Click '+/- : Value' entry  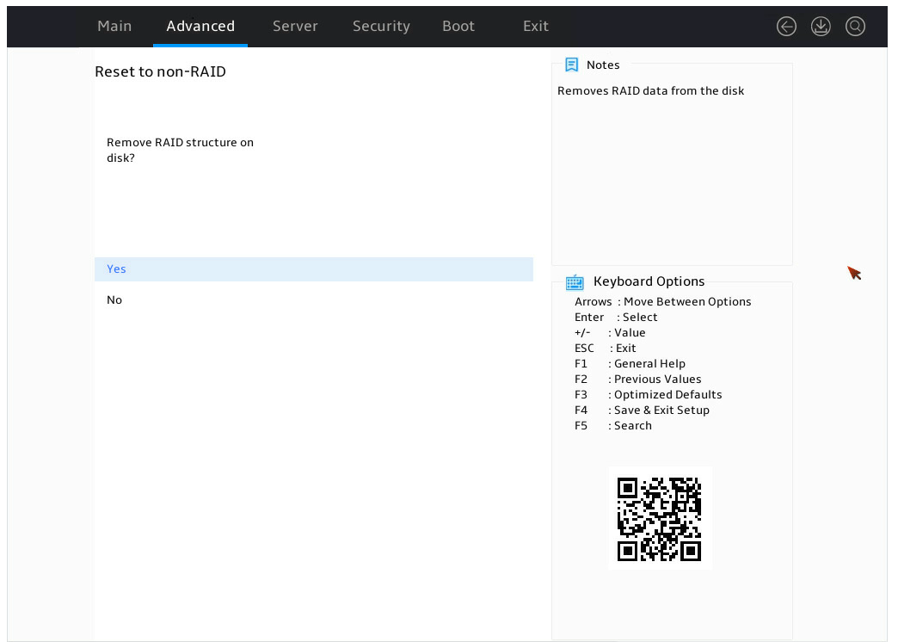[x=610, y=332]
